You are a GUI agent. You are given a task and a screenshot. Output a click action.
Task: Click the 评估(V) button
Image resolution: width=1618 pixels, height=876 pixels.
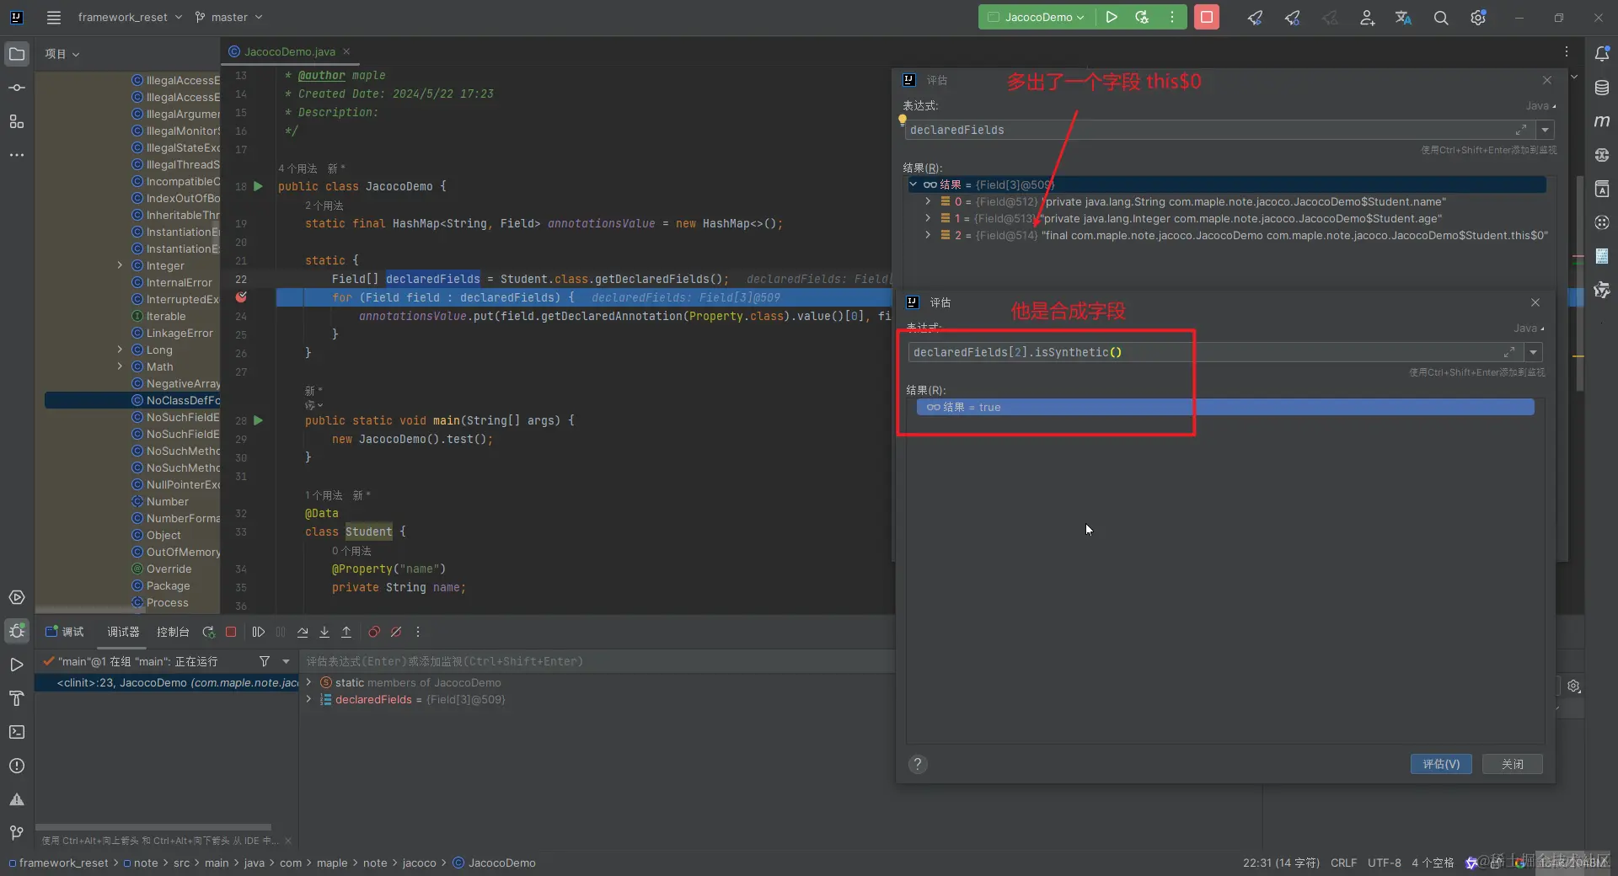pyautogui.click(x=1441, y=764)
